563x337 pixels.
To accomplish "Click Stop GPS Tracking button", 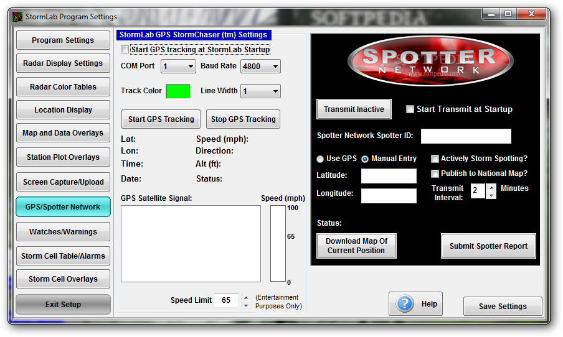I will (x=243, y=119).
